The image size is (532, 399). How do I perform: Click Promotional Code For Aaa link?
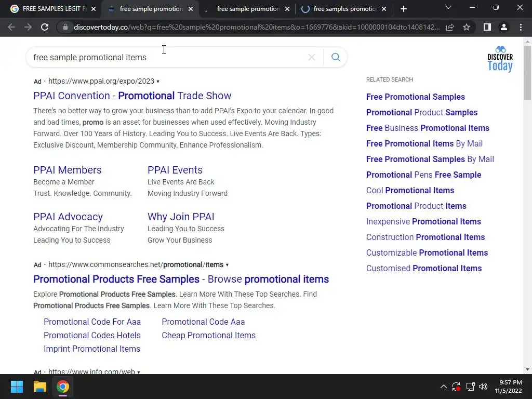pyautogui.click(x=92, y=322)
